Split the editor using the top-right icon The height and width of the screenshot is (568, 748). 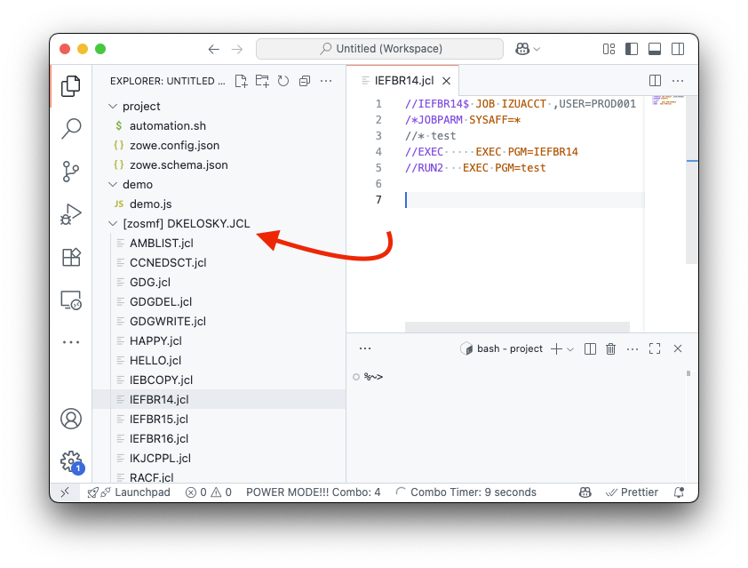coord(655,81)
